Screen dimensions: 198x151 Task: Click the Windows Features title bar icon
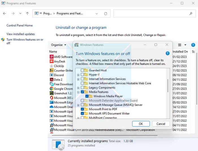coord(76,45)
